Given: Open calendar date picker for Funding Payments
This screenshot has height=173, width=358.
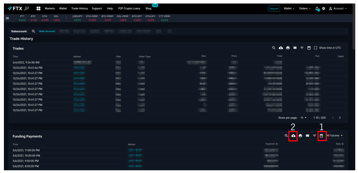Looking at the screenshot, I should pyautogui.click(x=321, y=136).
